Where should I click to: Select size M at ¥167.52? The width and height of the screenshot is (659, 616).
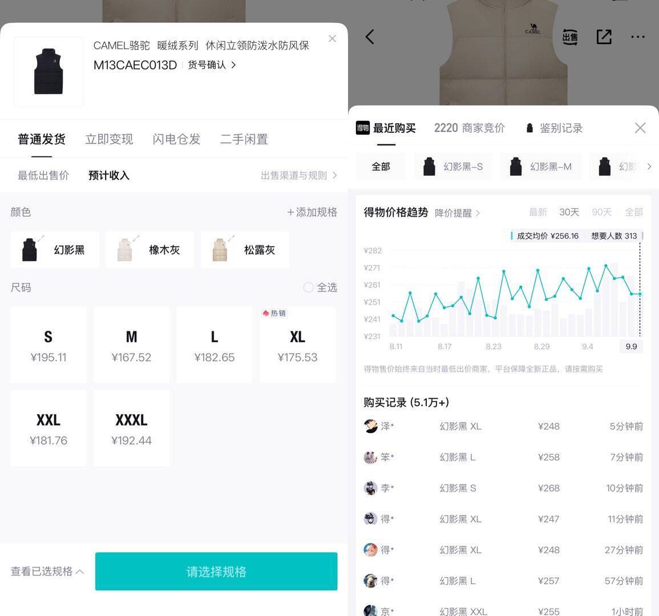(132, 345)
